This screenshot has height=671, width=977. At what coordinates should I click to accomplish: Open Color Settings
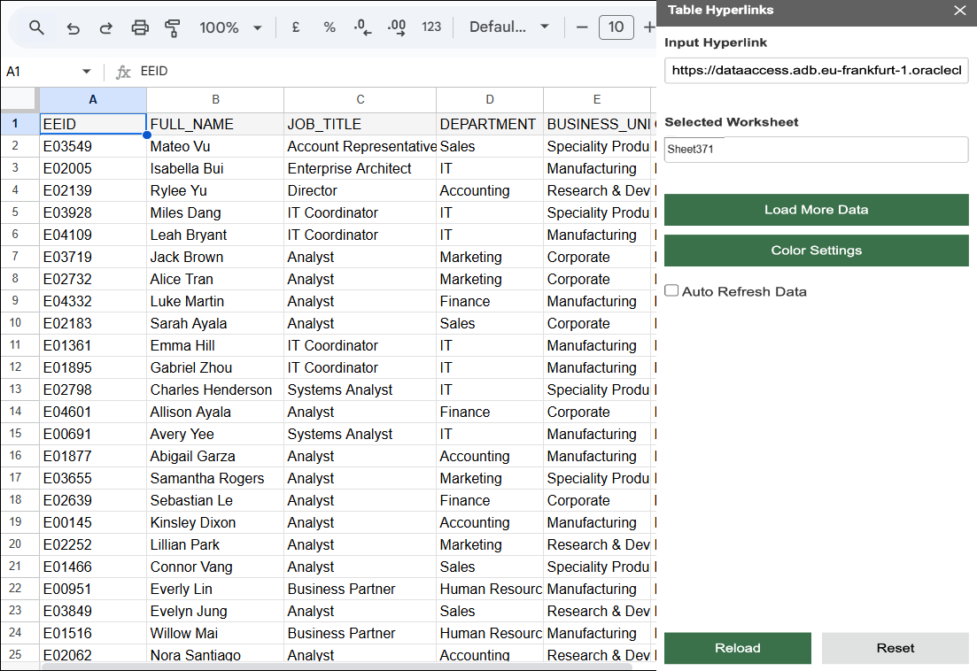(815, 251)
